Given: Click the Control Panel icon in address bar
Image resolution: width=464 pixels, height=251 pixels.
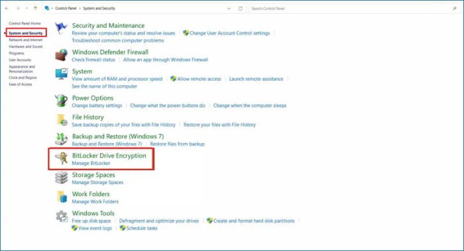Looking at the screenshot, I should [x=47, y=8].
